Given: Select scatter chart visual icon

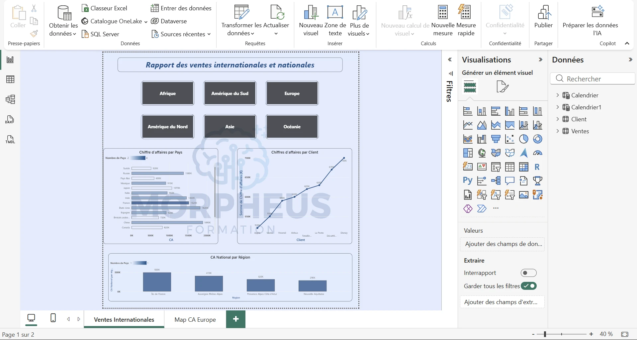Looking at the screenshot, I should tap(510, 139).
